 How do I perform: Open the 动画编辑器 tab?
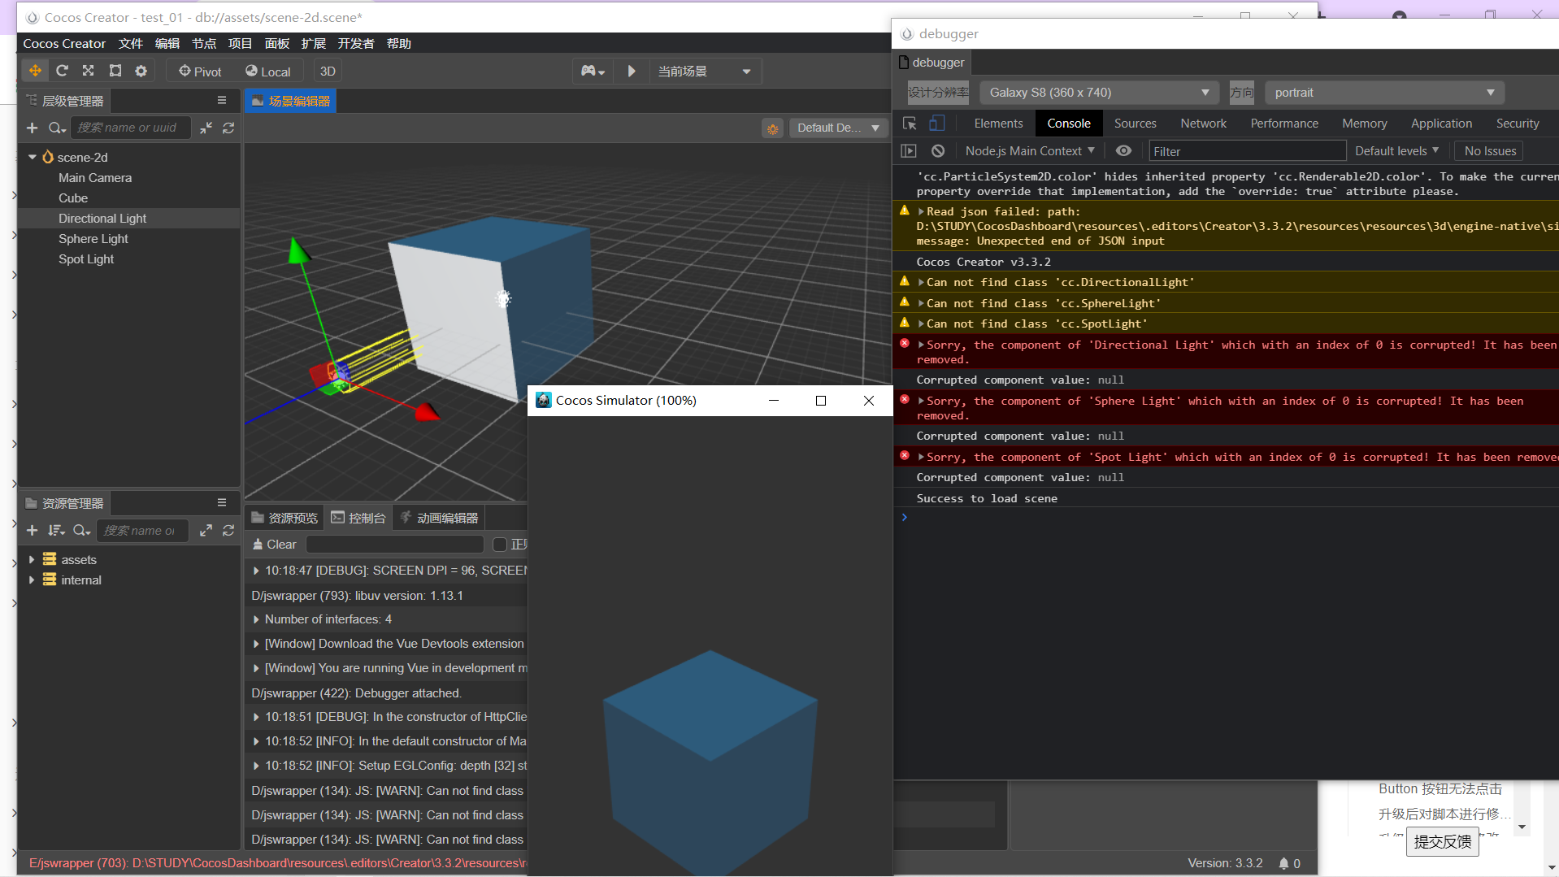click(438, 518)
